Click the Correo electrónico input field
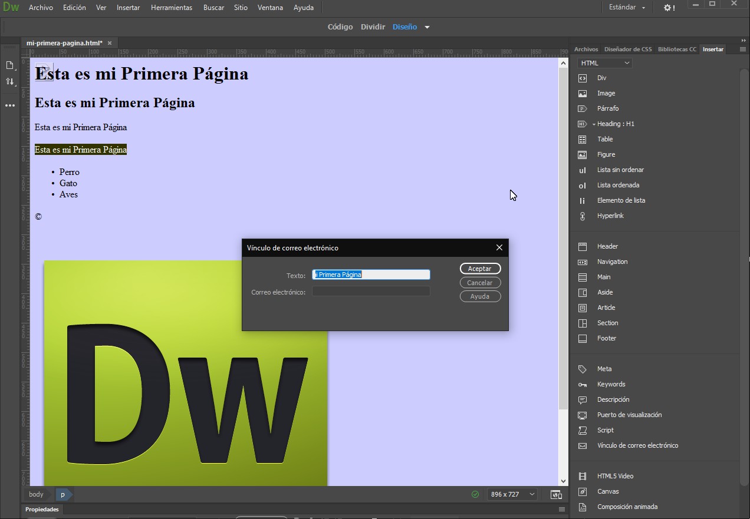This screenshot has width=750, height=519. pos(371,291)
